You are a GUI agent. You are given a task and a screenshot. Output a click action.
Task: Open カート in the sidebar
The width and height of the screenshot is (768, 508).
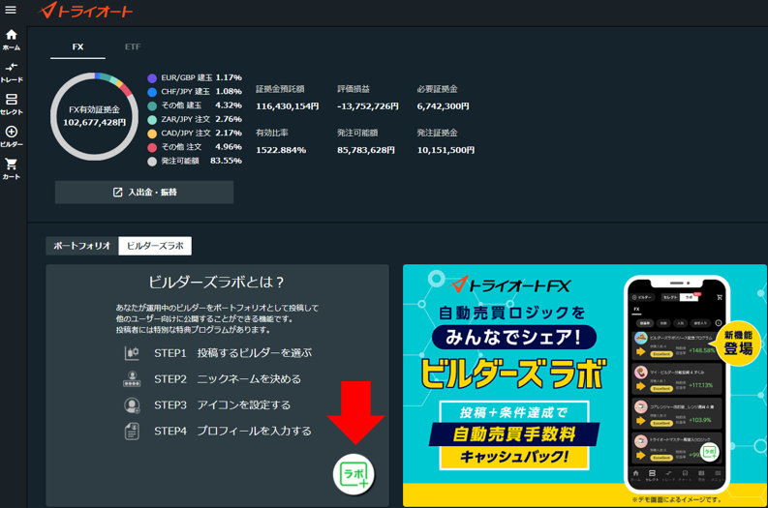(x=12, y=168)
